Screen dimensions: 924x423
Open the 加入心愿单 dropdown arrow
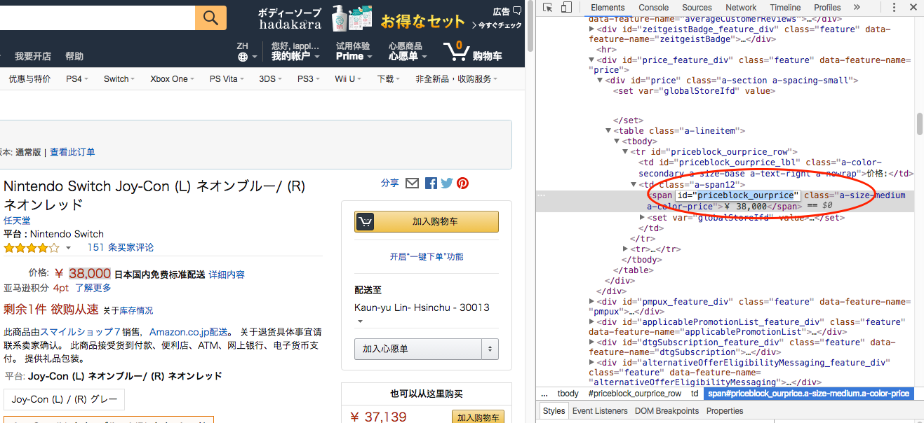(x=490, y=349)
